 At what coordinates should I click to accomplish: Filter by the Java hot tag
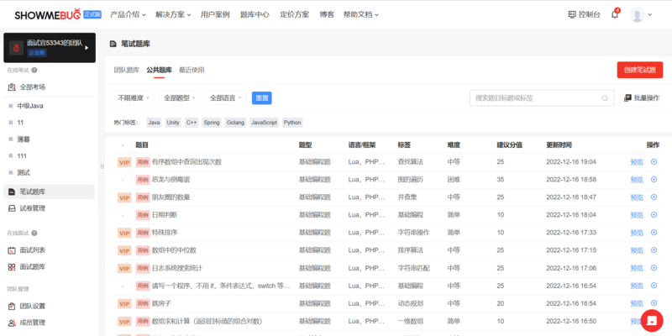(x=154, y=123)
